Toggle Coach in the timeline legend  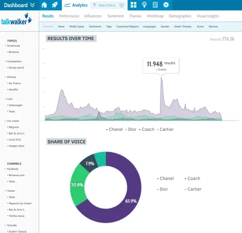pos(147,129)
